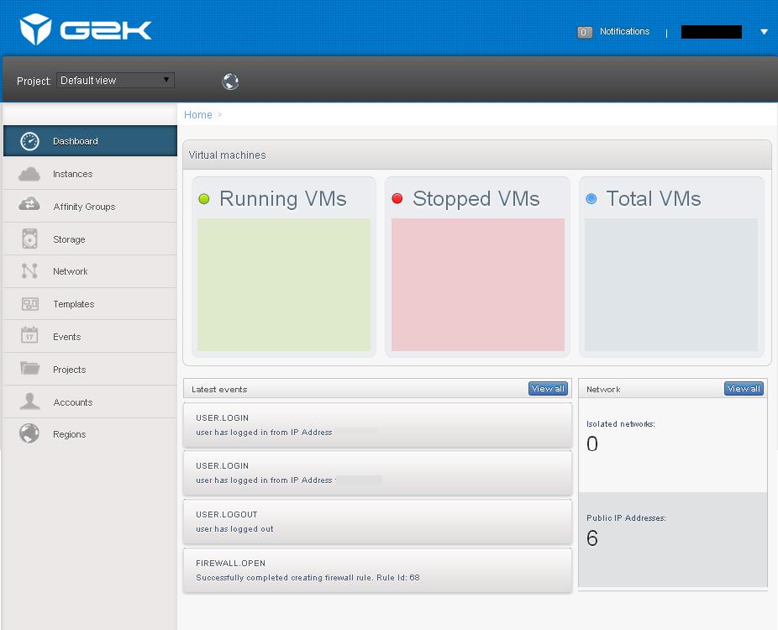Viewport: 778px width, 630px height.
Task: Expand the user account menu arrow
Action: [764, 32]
